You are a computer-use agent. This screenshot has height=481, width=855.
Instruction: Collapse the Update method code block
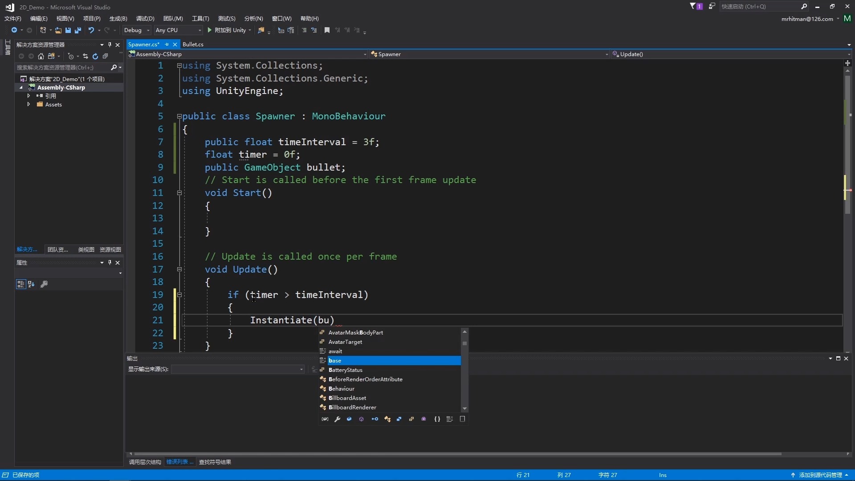[x=179, y=269]
